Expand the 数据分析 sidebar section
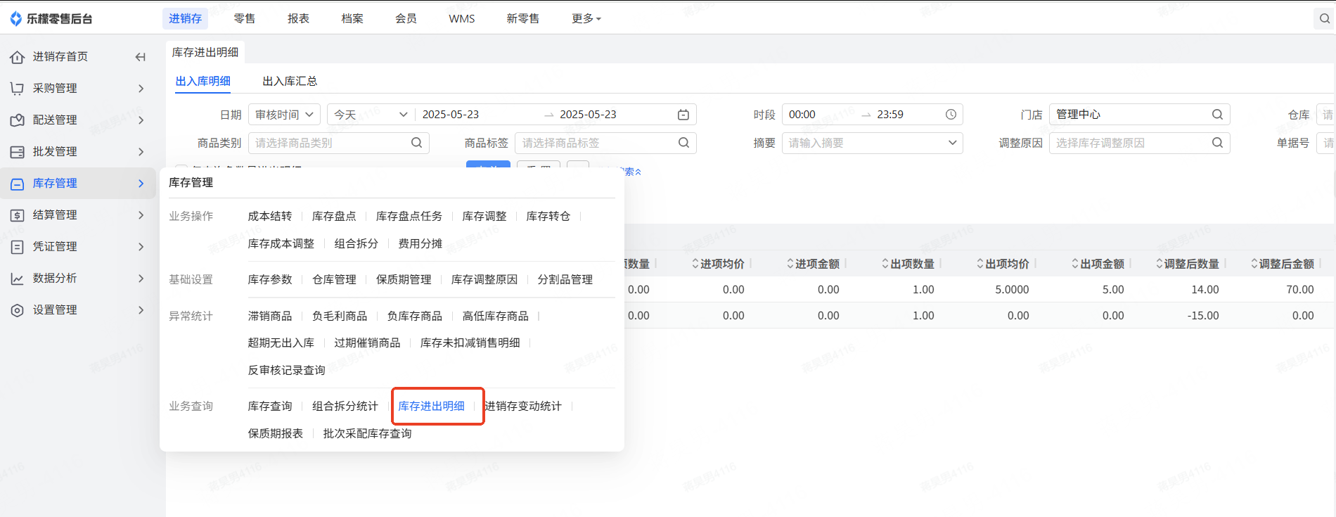The width and height of the screenshot is (1336, 517). (x=77, y=279)
